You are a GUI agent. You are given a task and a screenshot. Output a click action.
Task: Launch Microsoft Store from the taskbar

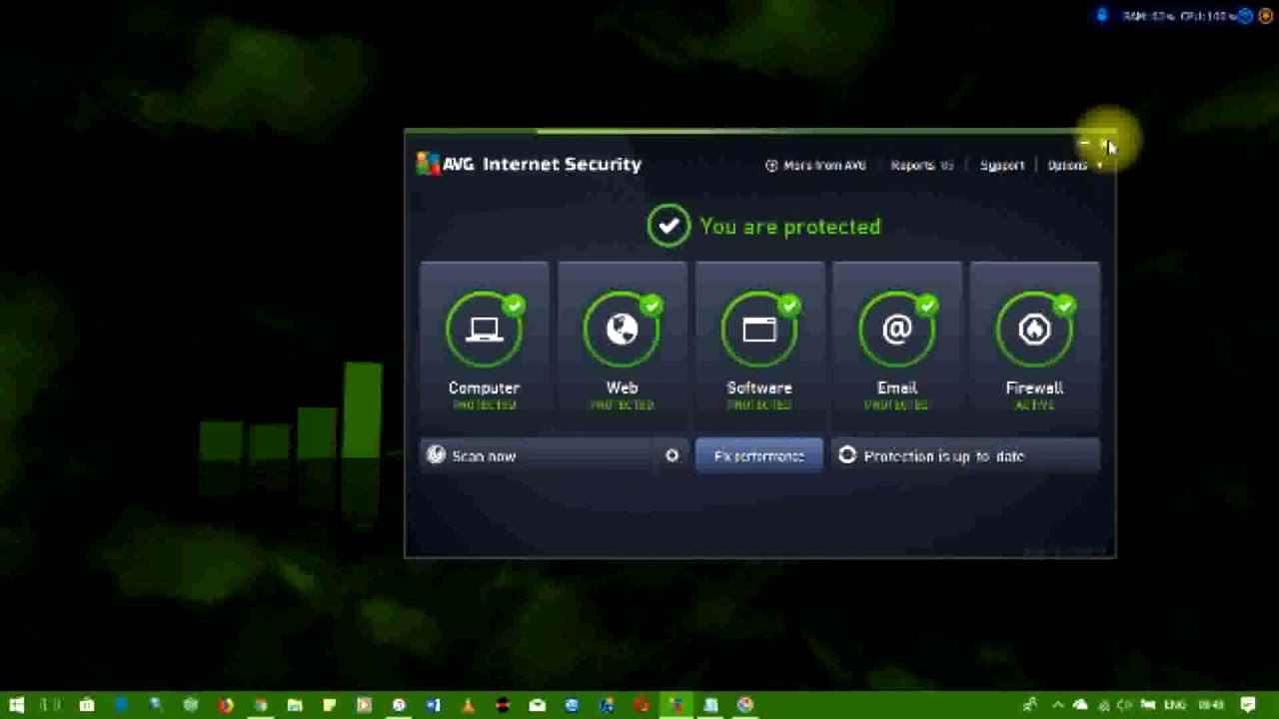(x=87, y=705)
